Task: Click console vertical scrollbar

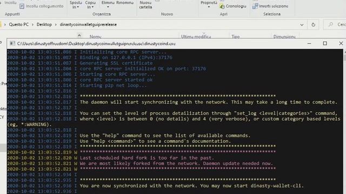Action: [x=344, y=121]
